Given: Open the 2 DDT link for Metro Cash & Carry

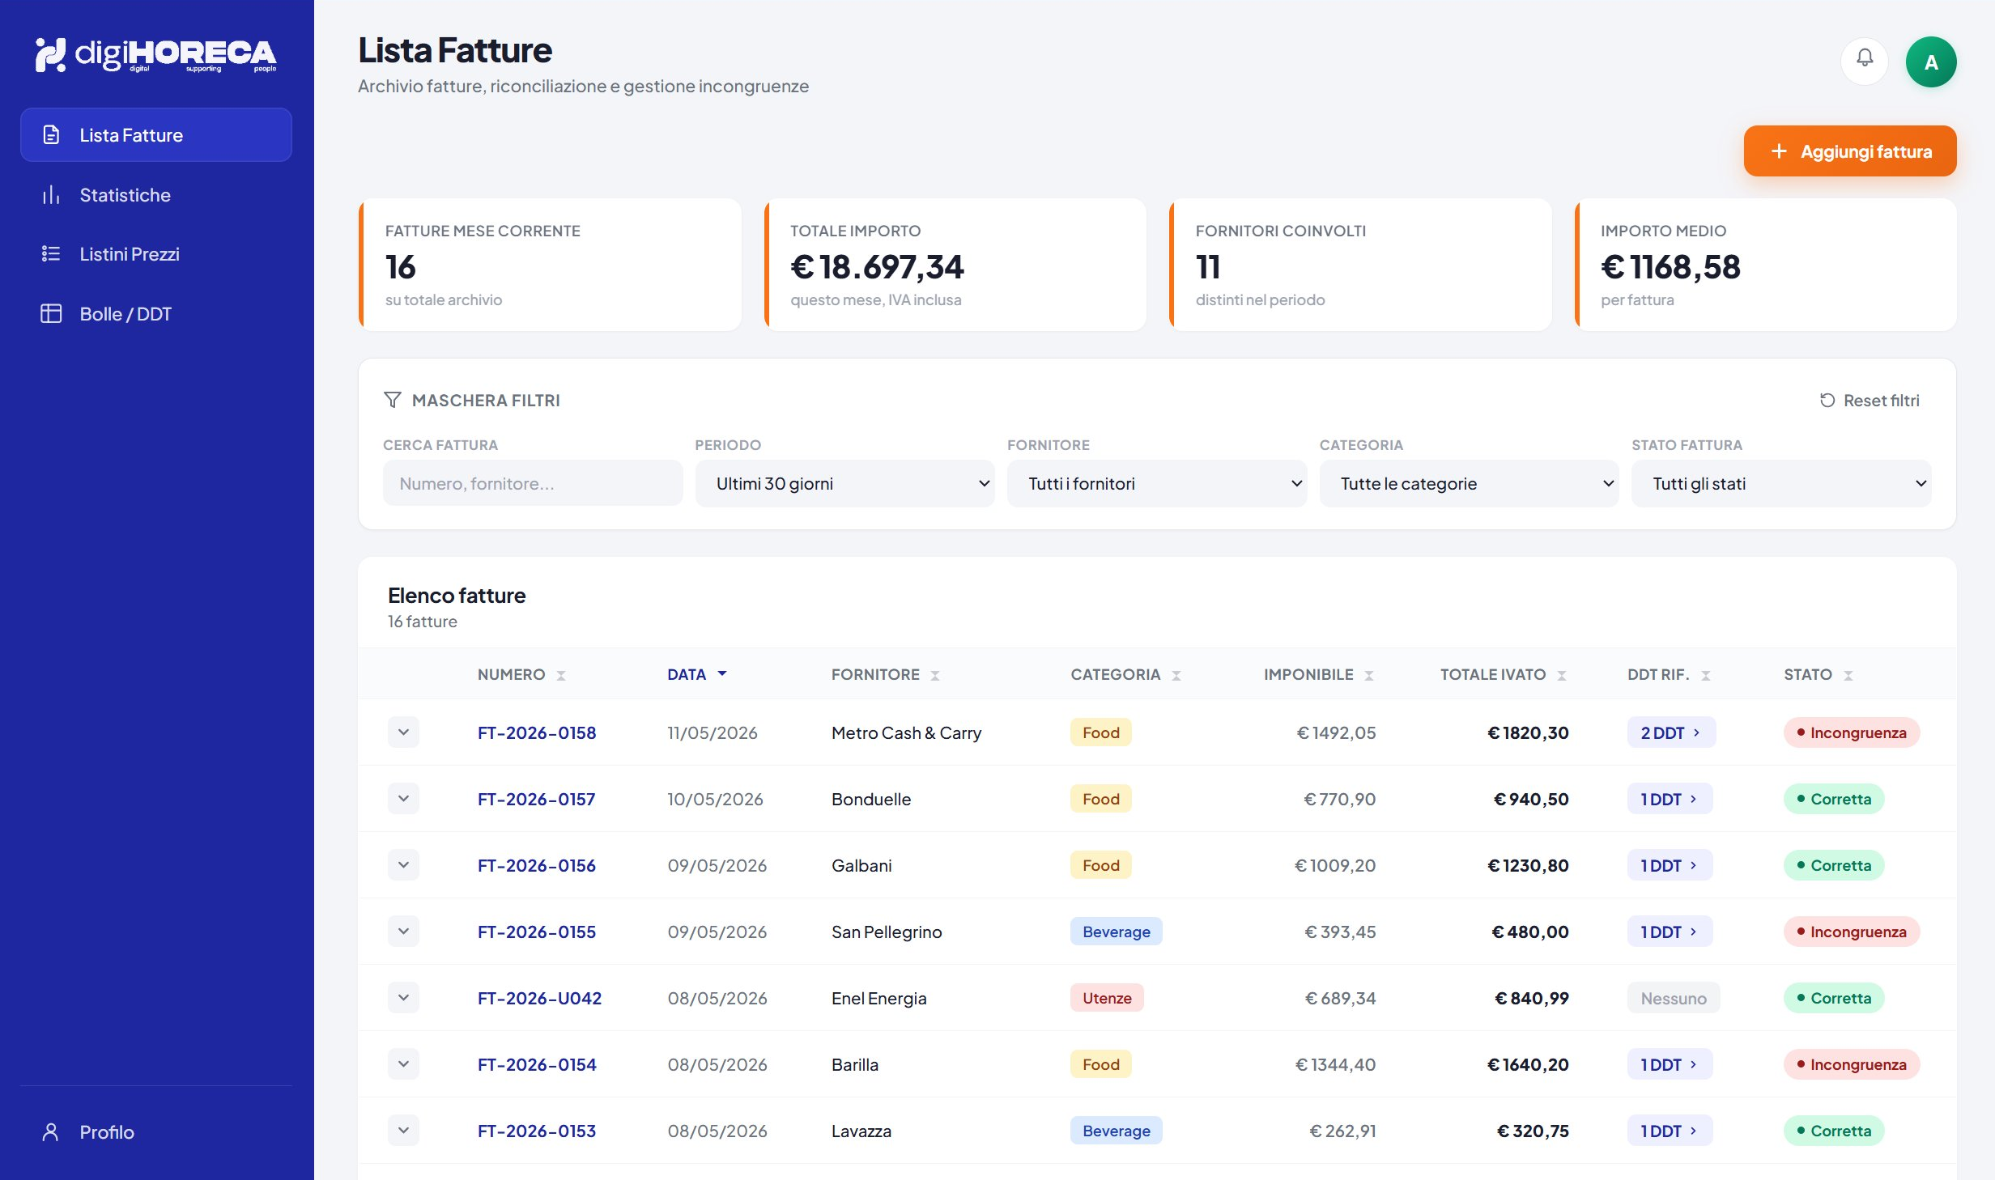Looking at the screenshot, I should tap(1671, 732).
